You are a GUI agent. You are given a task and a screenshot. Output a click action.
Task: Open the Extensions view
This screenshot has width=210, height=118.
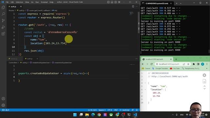point(3,33)
